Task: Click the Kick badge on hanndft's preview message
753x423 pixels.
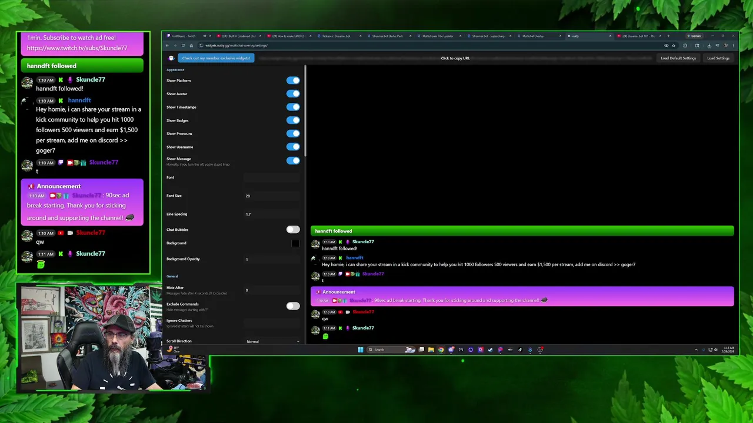Action: (340, 258)
